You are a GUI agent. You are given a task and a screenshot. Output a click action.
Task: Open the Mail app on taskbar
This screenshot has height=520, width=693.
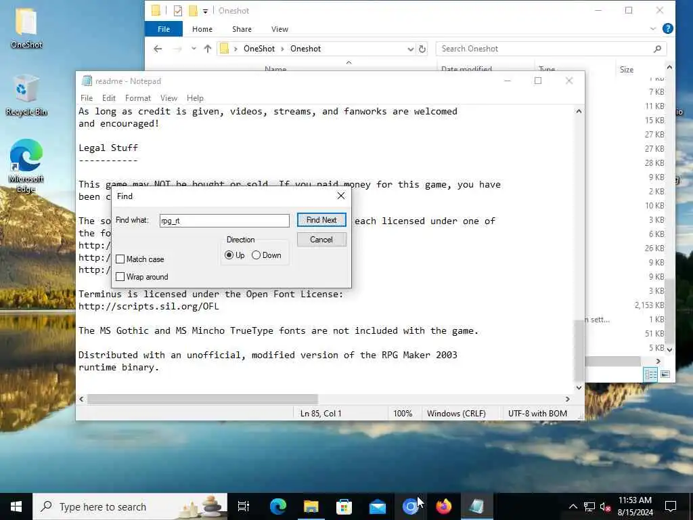coord(378,506)
